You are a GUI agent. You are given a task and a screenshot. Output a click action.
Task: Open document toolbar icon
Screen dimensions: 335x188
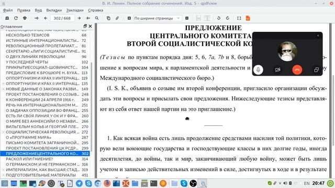[x=7, y=18]
